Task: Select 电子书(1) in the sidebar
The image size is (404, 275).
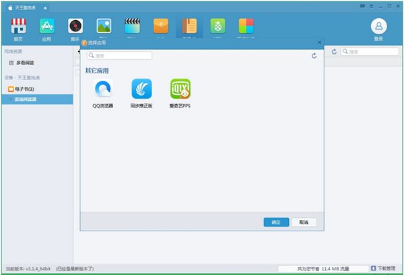Action: (x=24, y=89)
